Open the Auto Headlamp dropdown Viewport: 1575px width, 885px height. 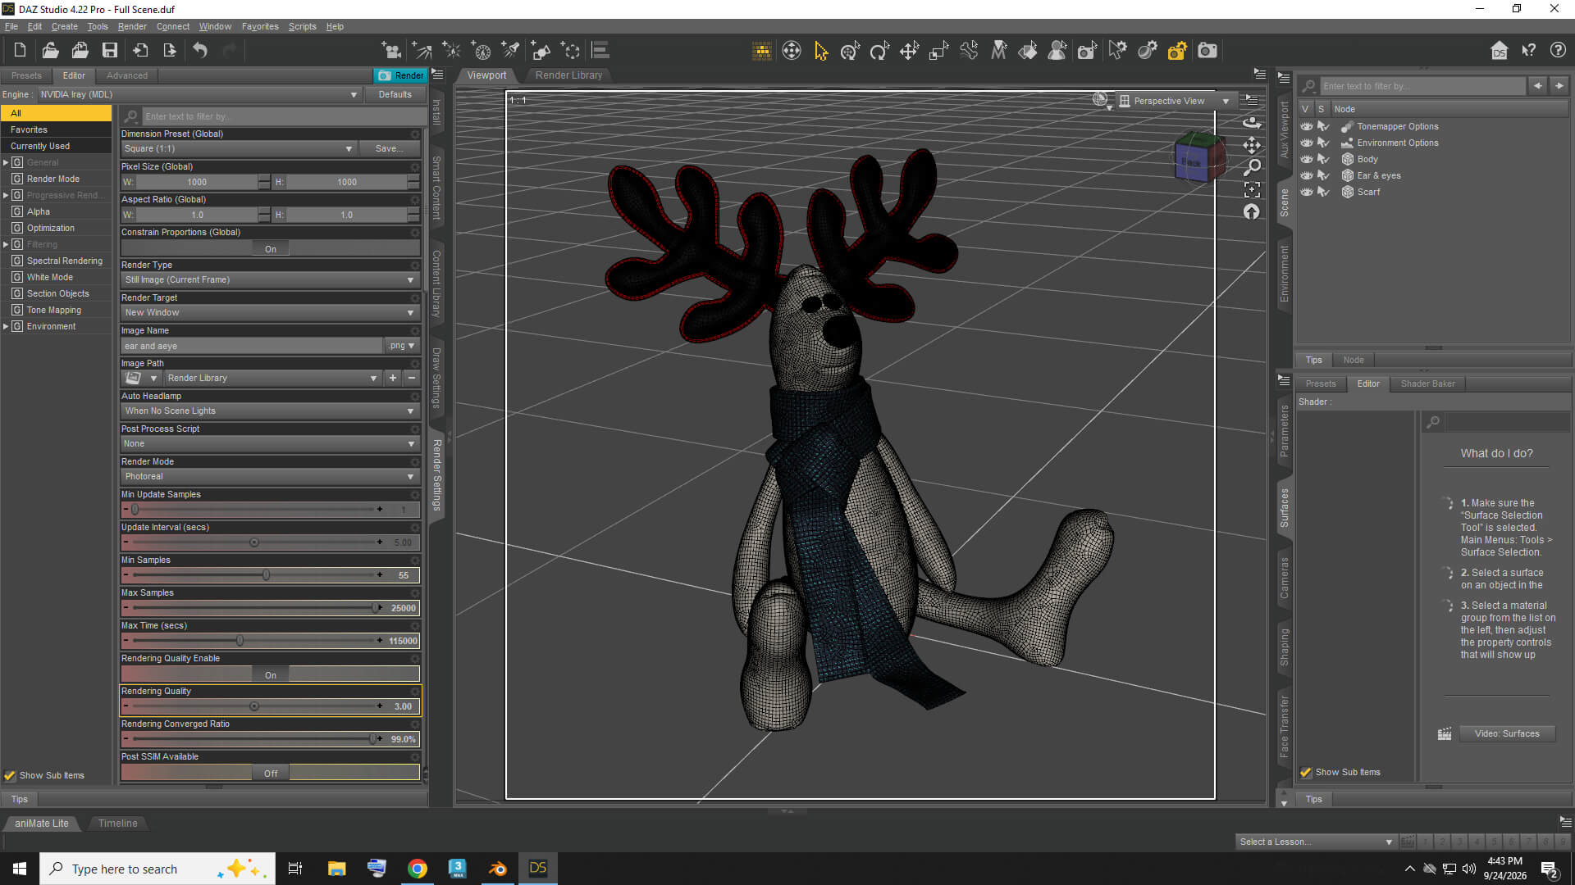[x=270, y=411]
